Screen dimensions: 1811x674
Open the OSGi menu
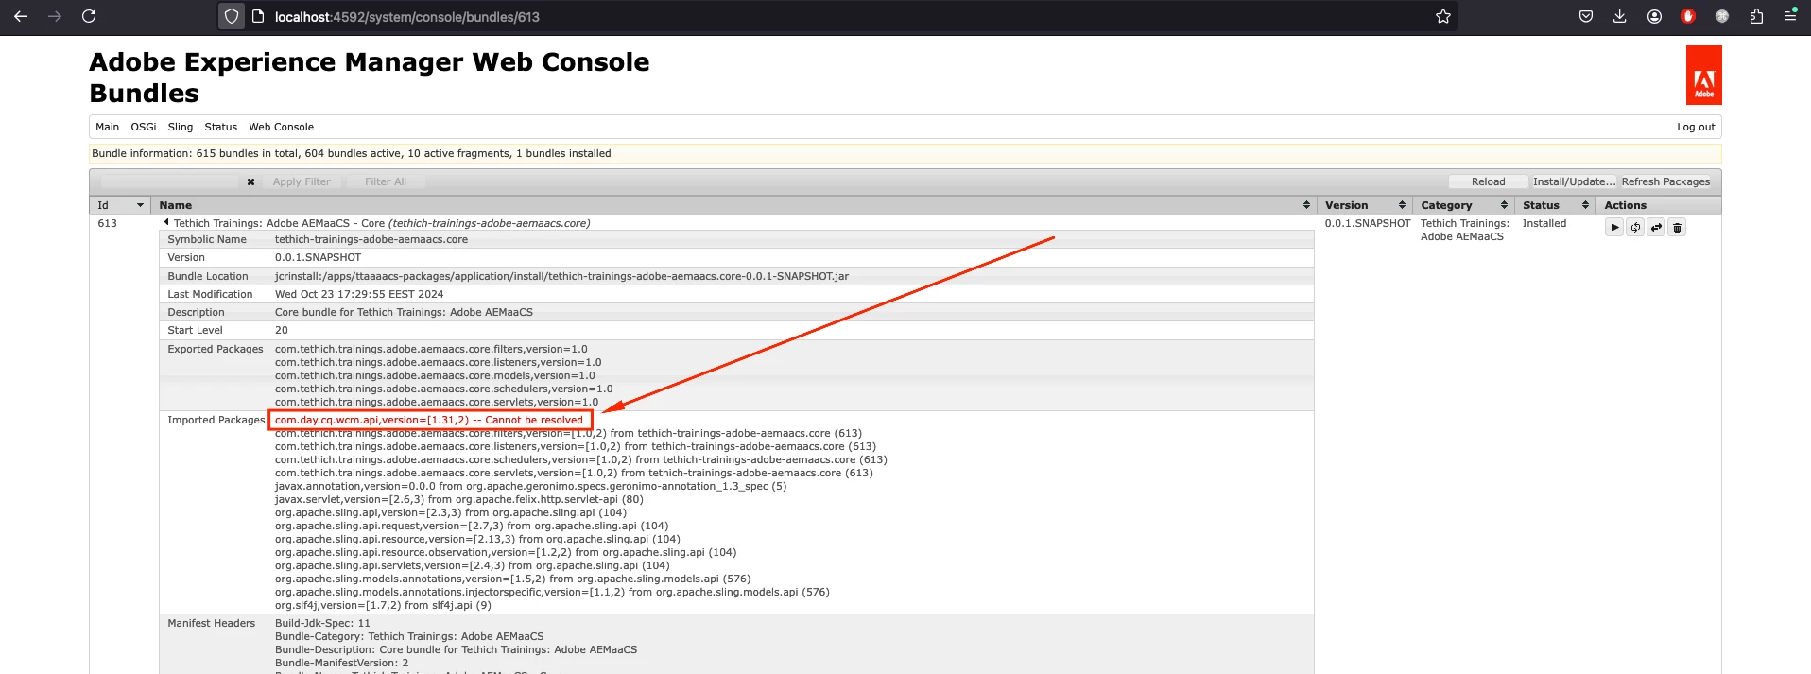click(144, 127)
